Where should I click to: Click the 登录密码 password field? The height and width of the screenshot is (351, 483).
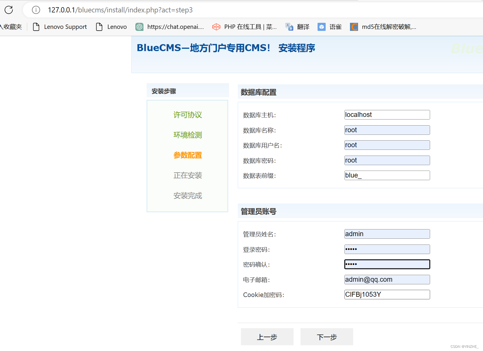[387, 249]
